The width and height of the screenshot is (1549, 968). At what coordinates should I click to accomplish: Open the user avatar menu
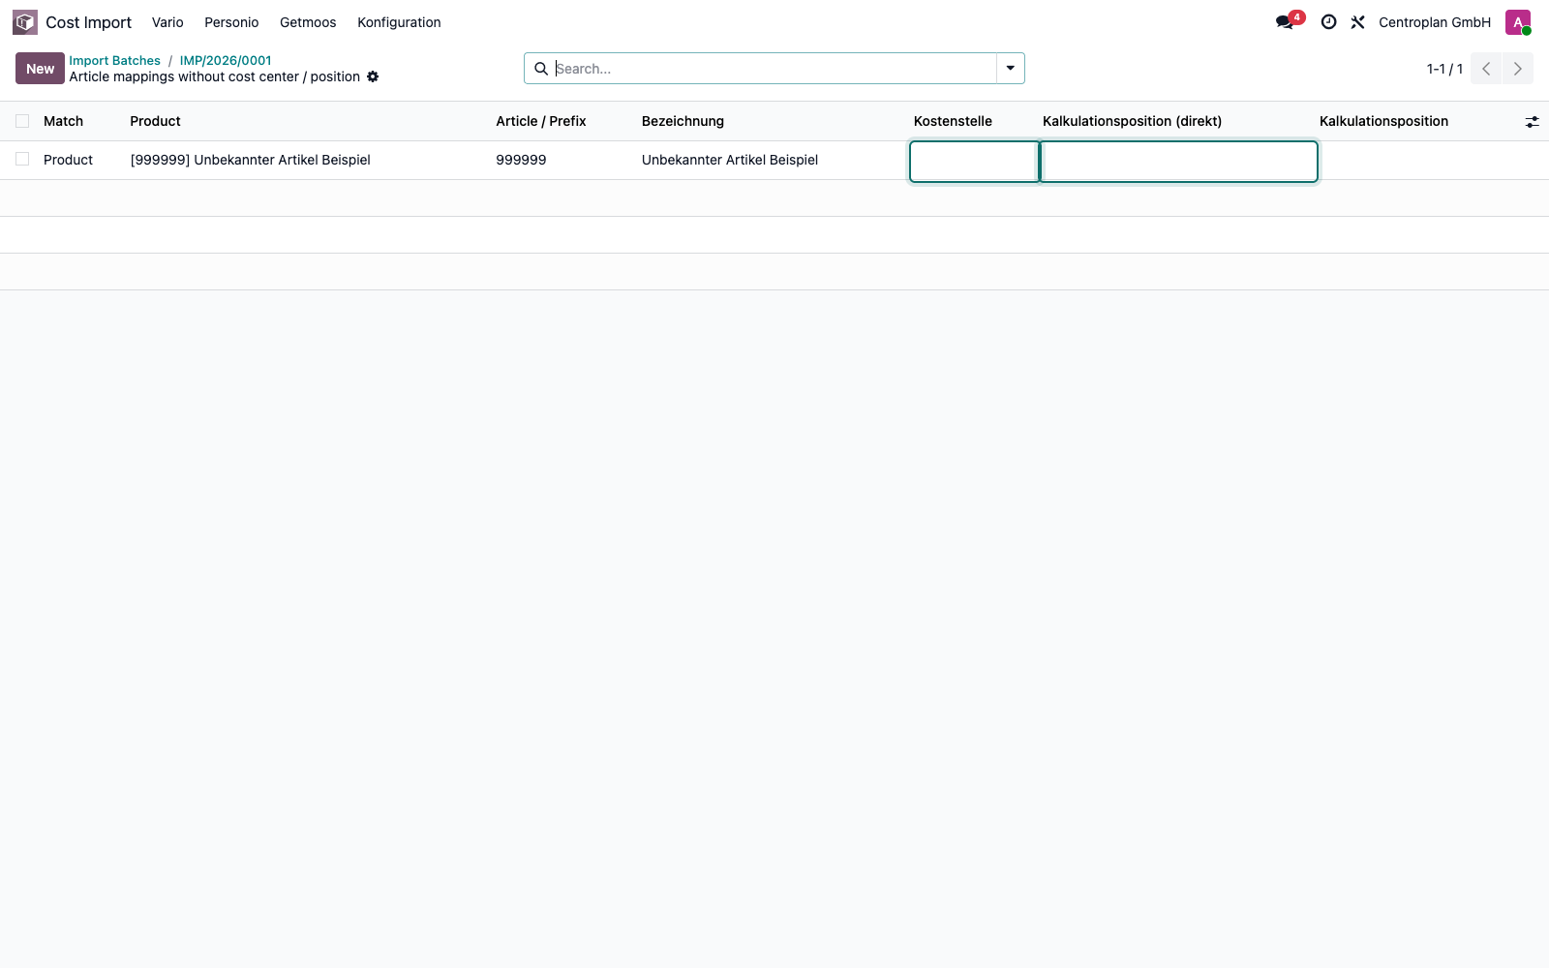point(1518,22)
